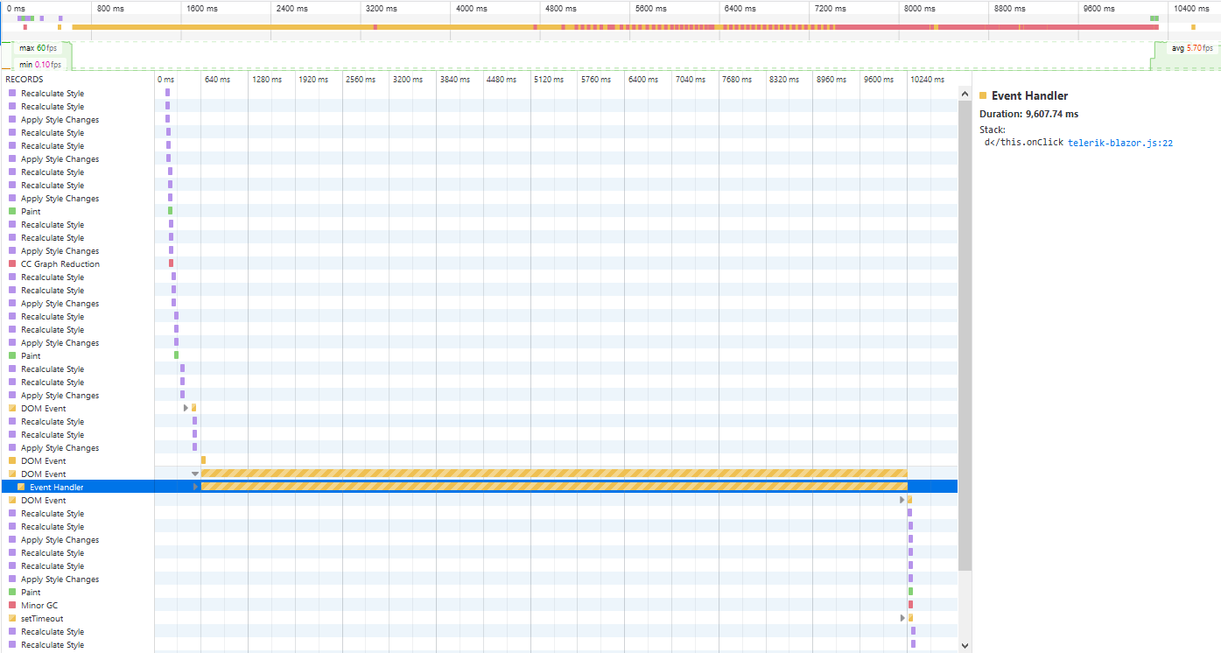1221x653 pixels.
Task: Click the 8960 ms waterfall header tick
Action: (x=832, y=80)
